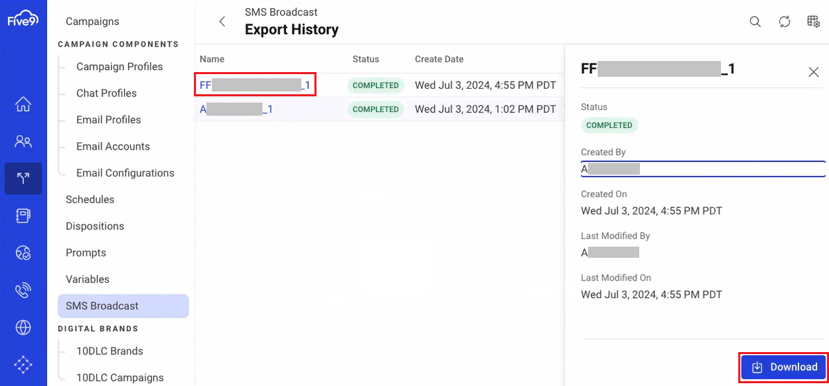The height and width of the screenshot is (386, 829).
Task: Click the COMPLETED status in details panel
Action: pos(609,125)
